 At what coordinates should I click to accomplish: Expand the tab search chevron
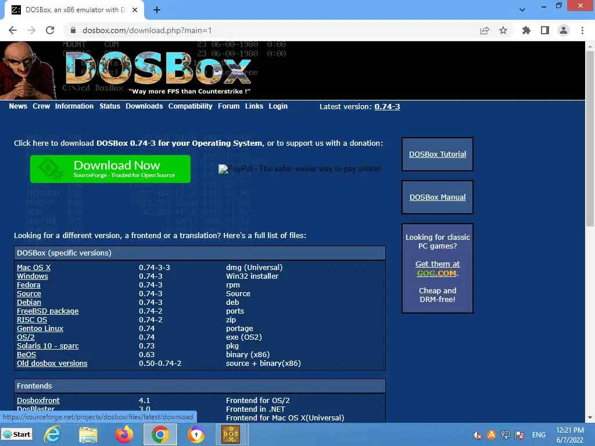[x=522, y=10]
